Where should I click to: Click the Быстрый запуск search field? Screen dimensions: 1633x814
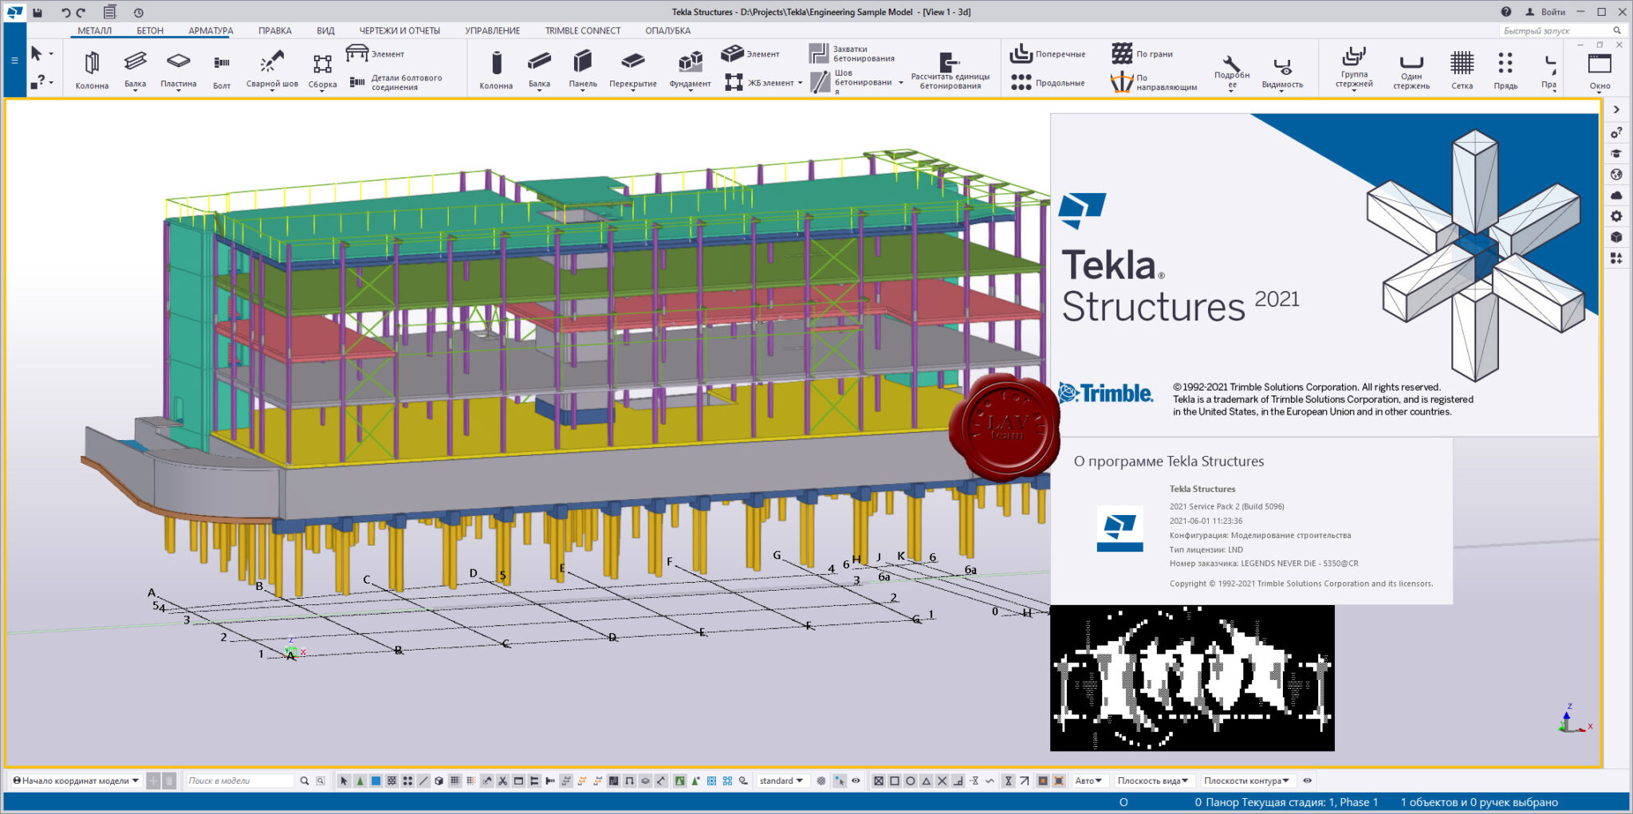point(1562,31)
